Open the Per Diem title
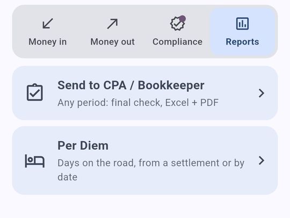The width and height of the screenshot is (290, 218). point(83,146)
